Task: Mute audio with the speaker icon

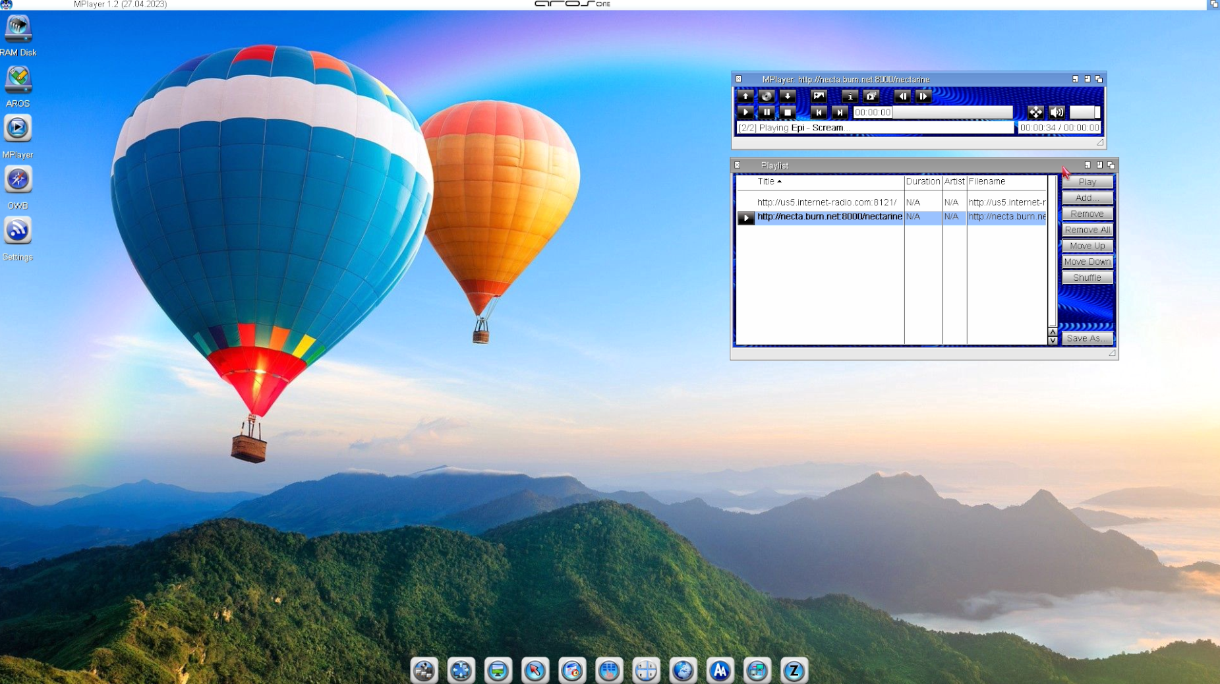Action: 1057,113
